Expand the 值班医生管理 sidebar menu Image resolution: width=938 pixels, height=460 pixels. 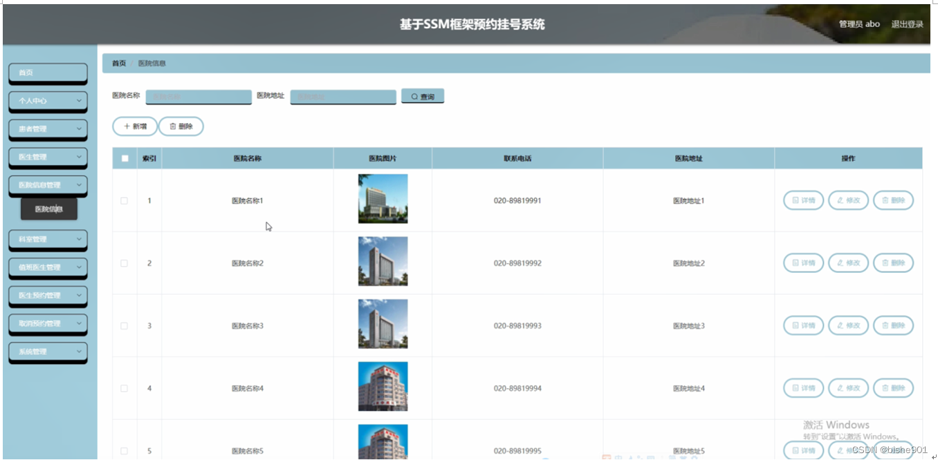[x=48, y=267]
